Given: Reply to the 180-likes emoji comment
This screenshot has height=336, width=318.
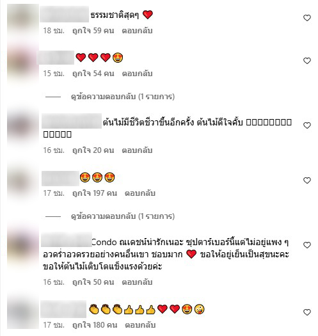Looking at the screenshot, I should [140, 325].
